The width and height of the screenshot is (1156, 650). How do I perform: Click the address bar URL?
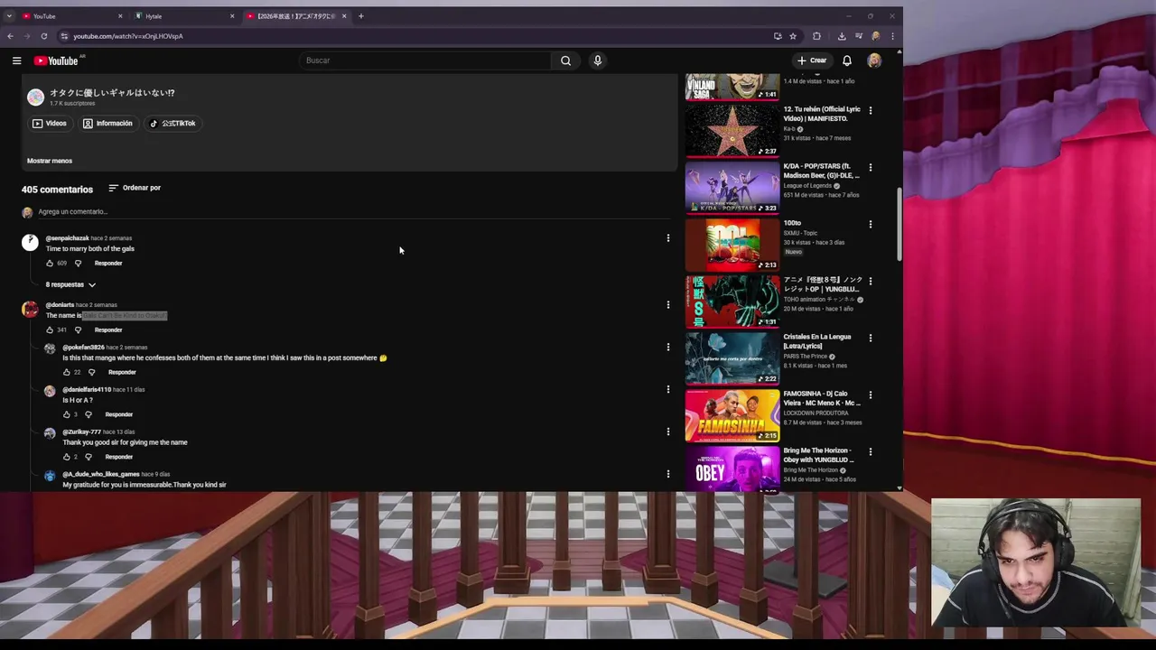coord(128,36)
